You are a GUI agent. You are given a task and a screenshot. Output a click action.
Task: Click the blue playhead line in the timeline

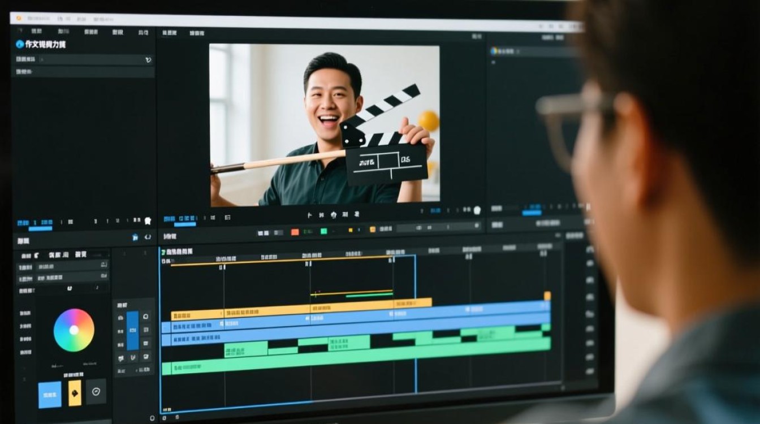[x=415, y=323]
